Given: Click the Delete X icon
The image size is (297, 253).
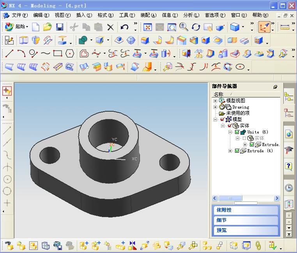Looking at the screenshot, I should coord(110,27).
